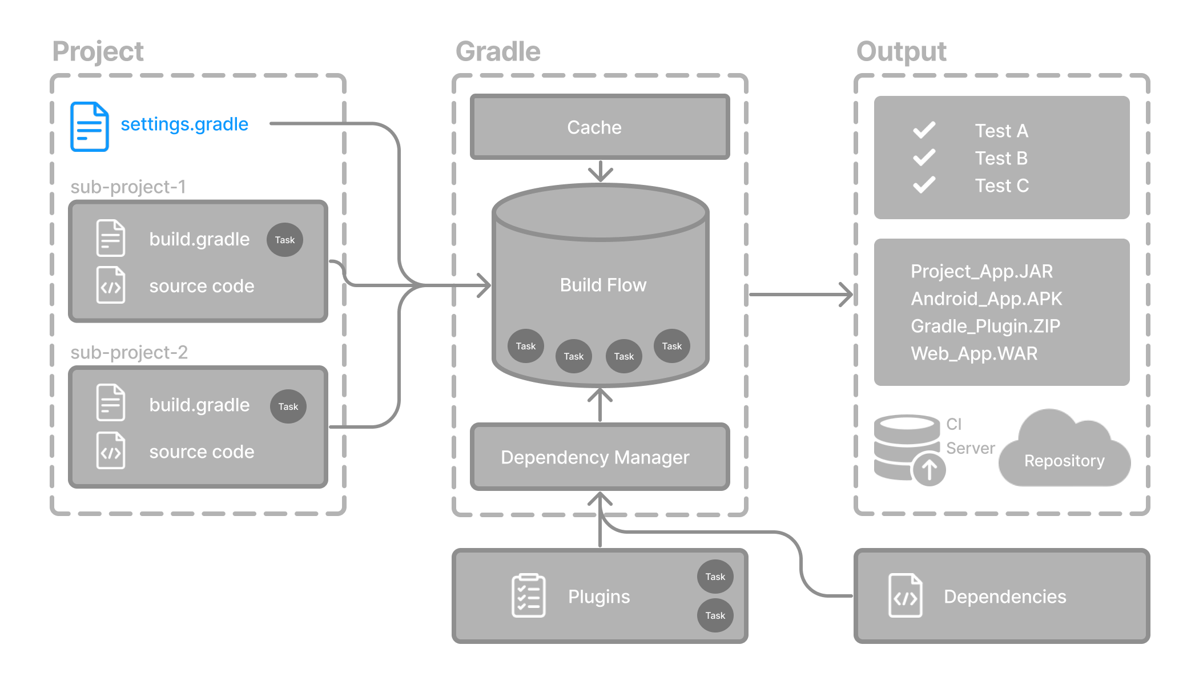Expand the Dependency Manager section
This screenshot has width=1199, height=685.
[x=599, y=457]
